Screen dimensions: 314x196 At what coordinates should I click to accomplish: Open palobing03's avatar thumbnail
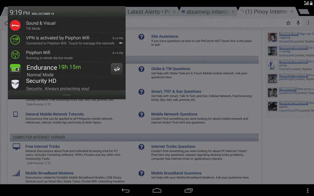click(x=272, y=79)
